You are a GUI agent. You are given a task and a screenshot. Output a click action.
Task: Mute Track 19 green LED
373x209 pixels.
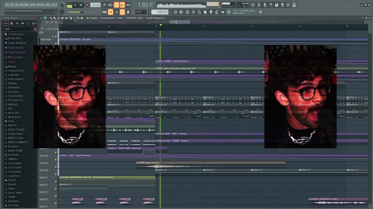(x=56, y=167)
